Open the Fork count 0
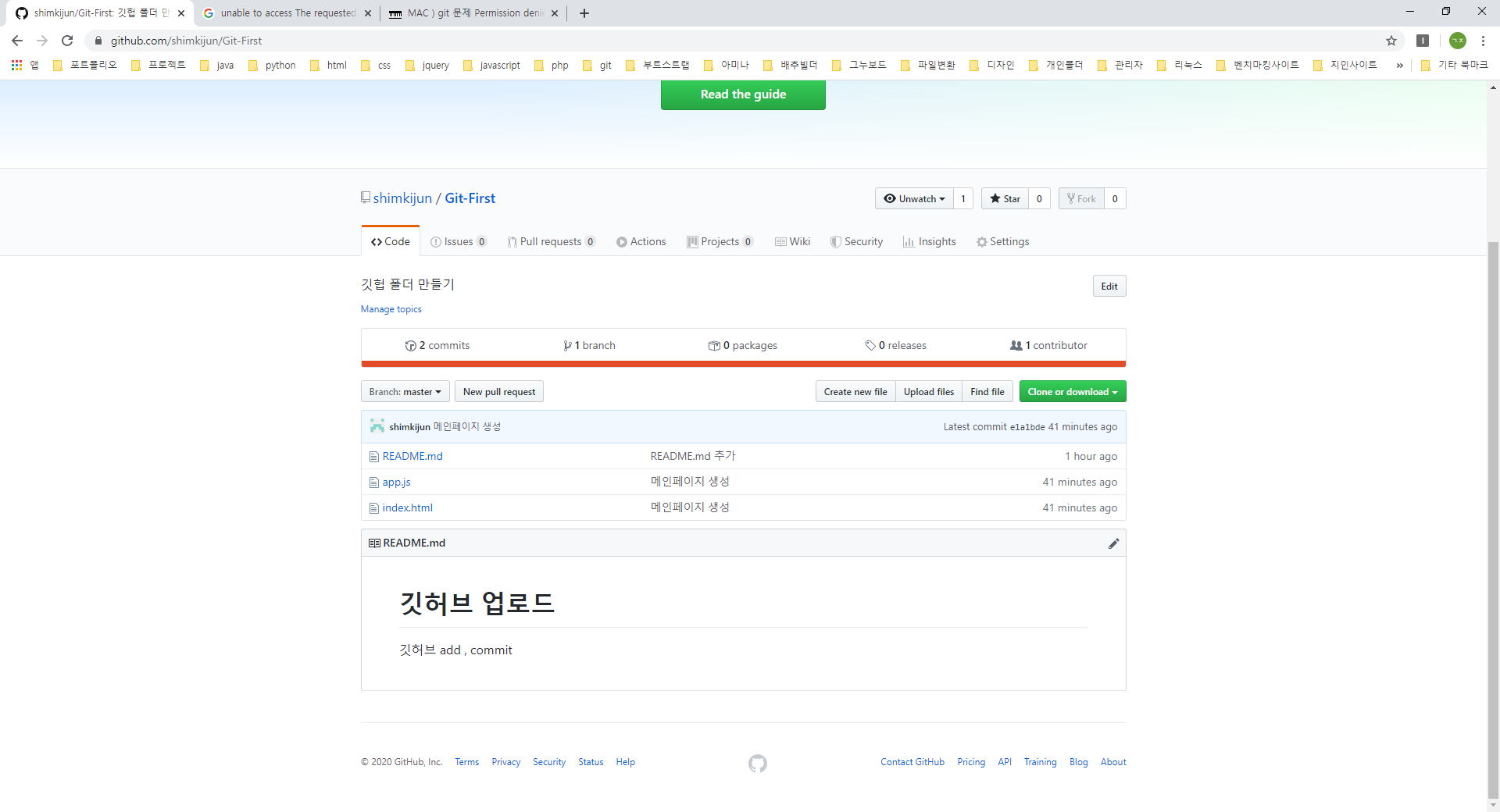Image resolution: width=1500 pixels, height=812 pixels. [x=1115, y=198]
